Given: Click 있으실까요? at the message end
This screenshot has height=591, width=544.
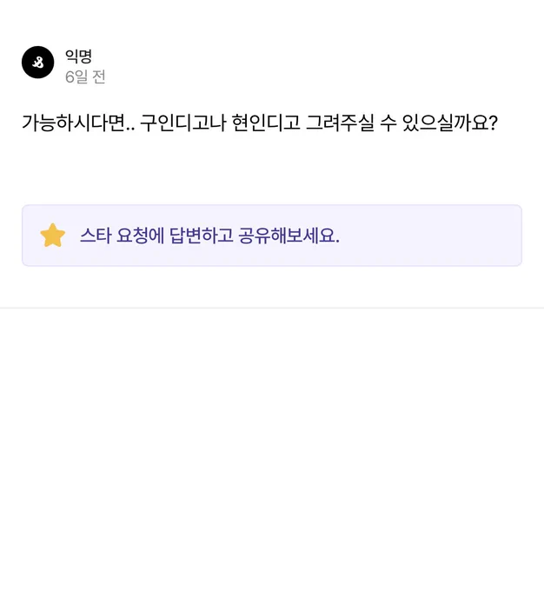Looking at the screenshot, I should point(450,123).
